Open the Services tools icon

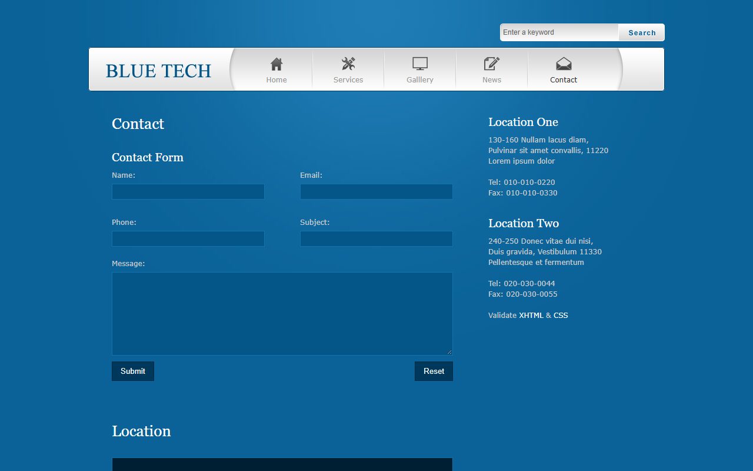tap(348, 64)
